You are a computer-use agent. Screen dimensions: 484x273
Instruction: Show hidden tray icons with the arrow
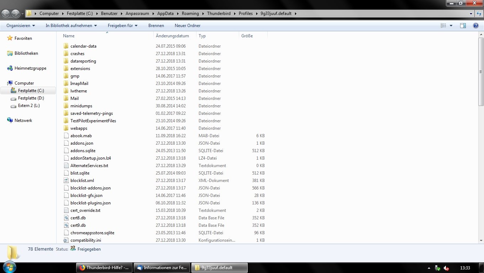(428, 268)
